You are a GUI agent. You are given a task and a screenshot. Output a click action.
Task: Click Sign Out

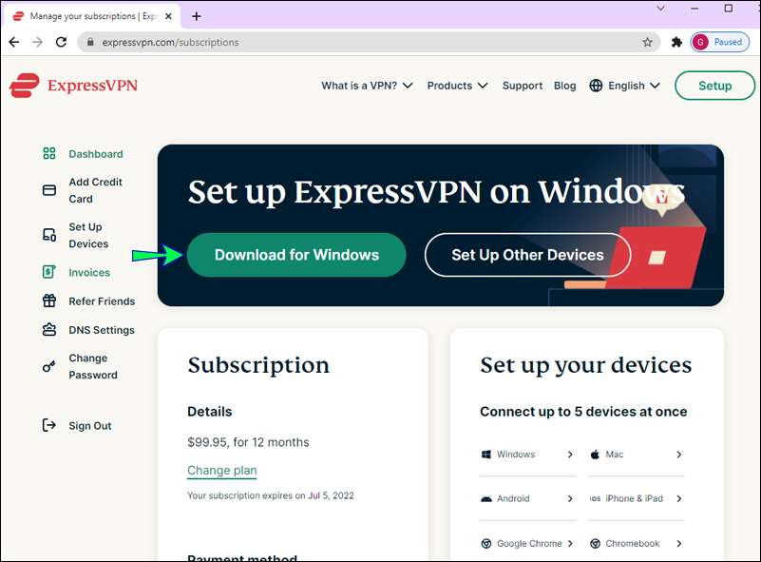click(x=90, y=425)
